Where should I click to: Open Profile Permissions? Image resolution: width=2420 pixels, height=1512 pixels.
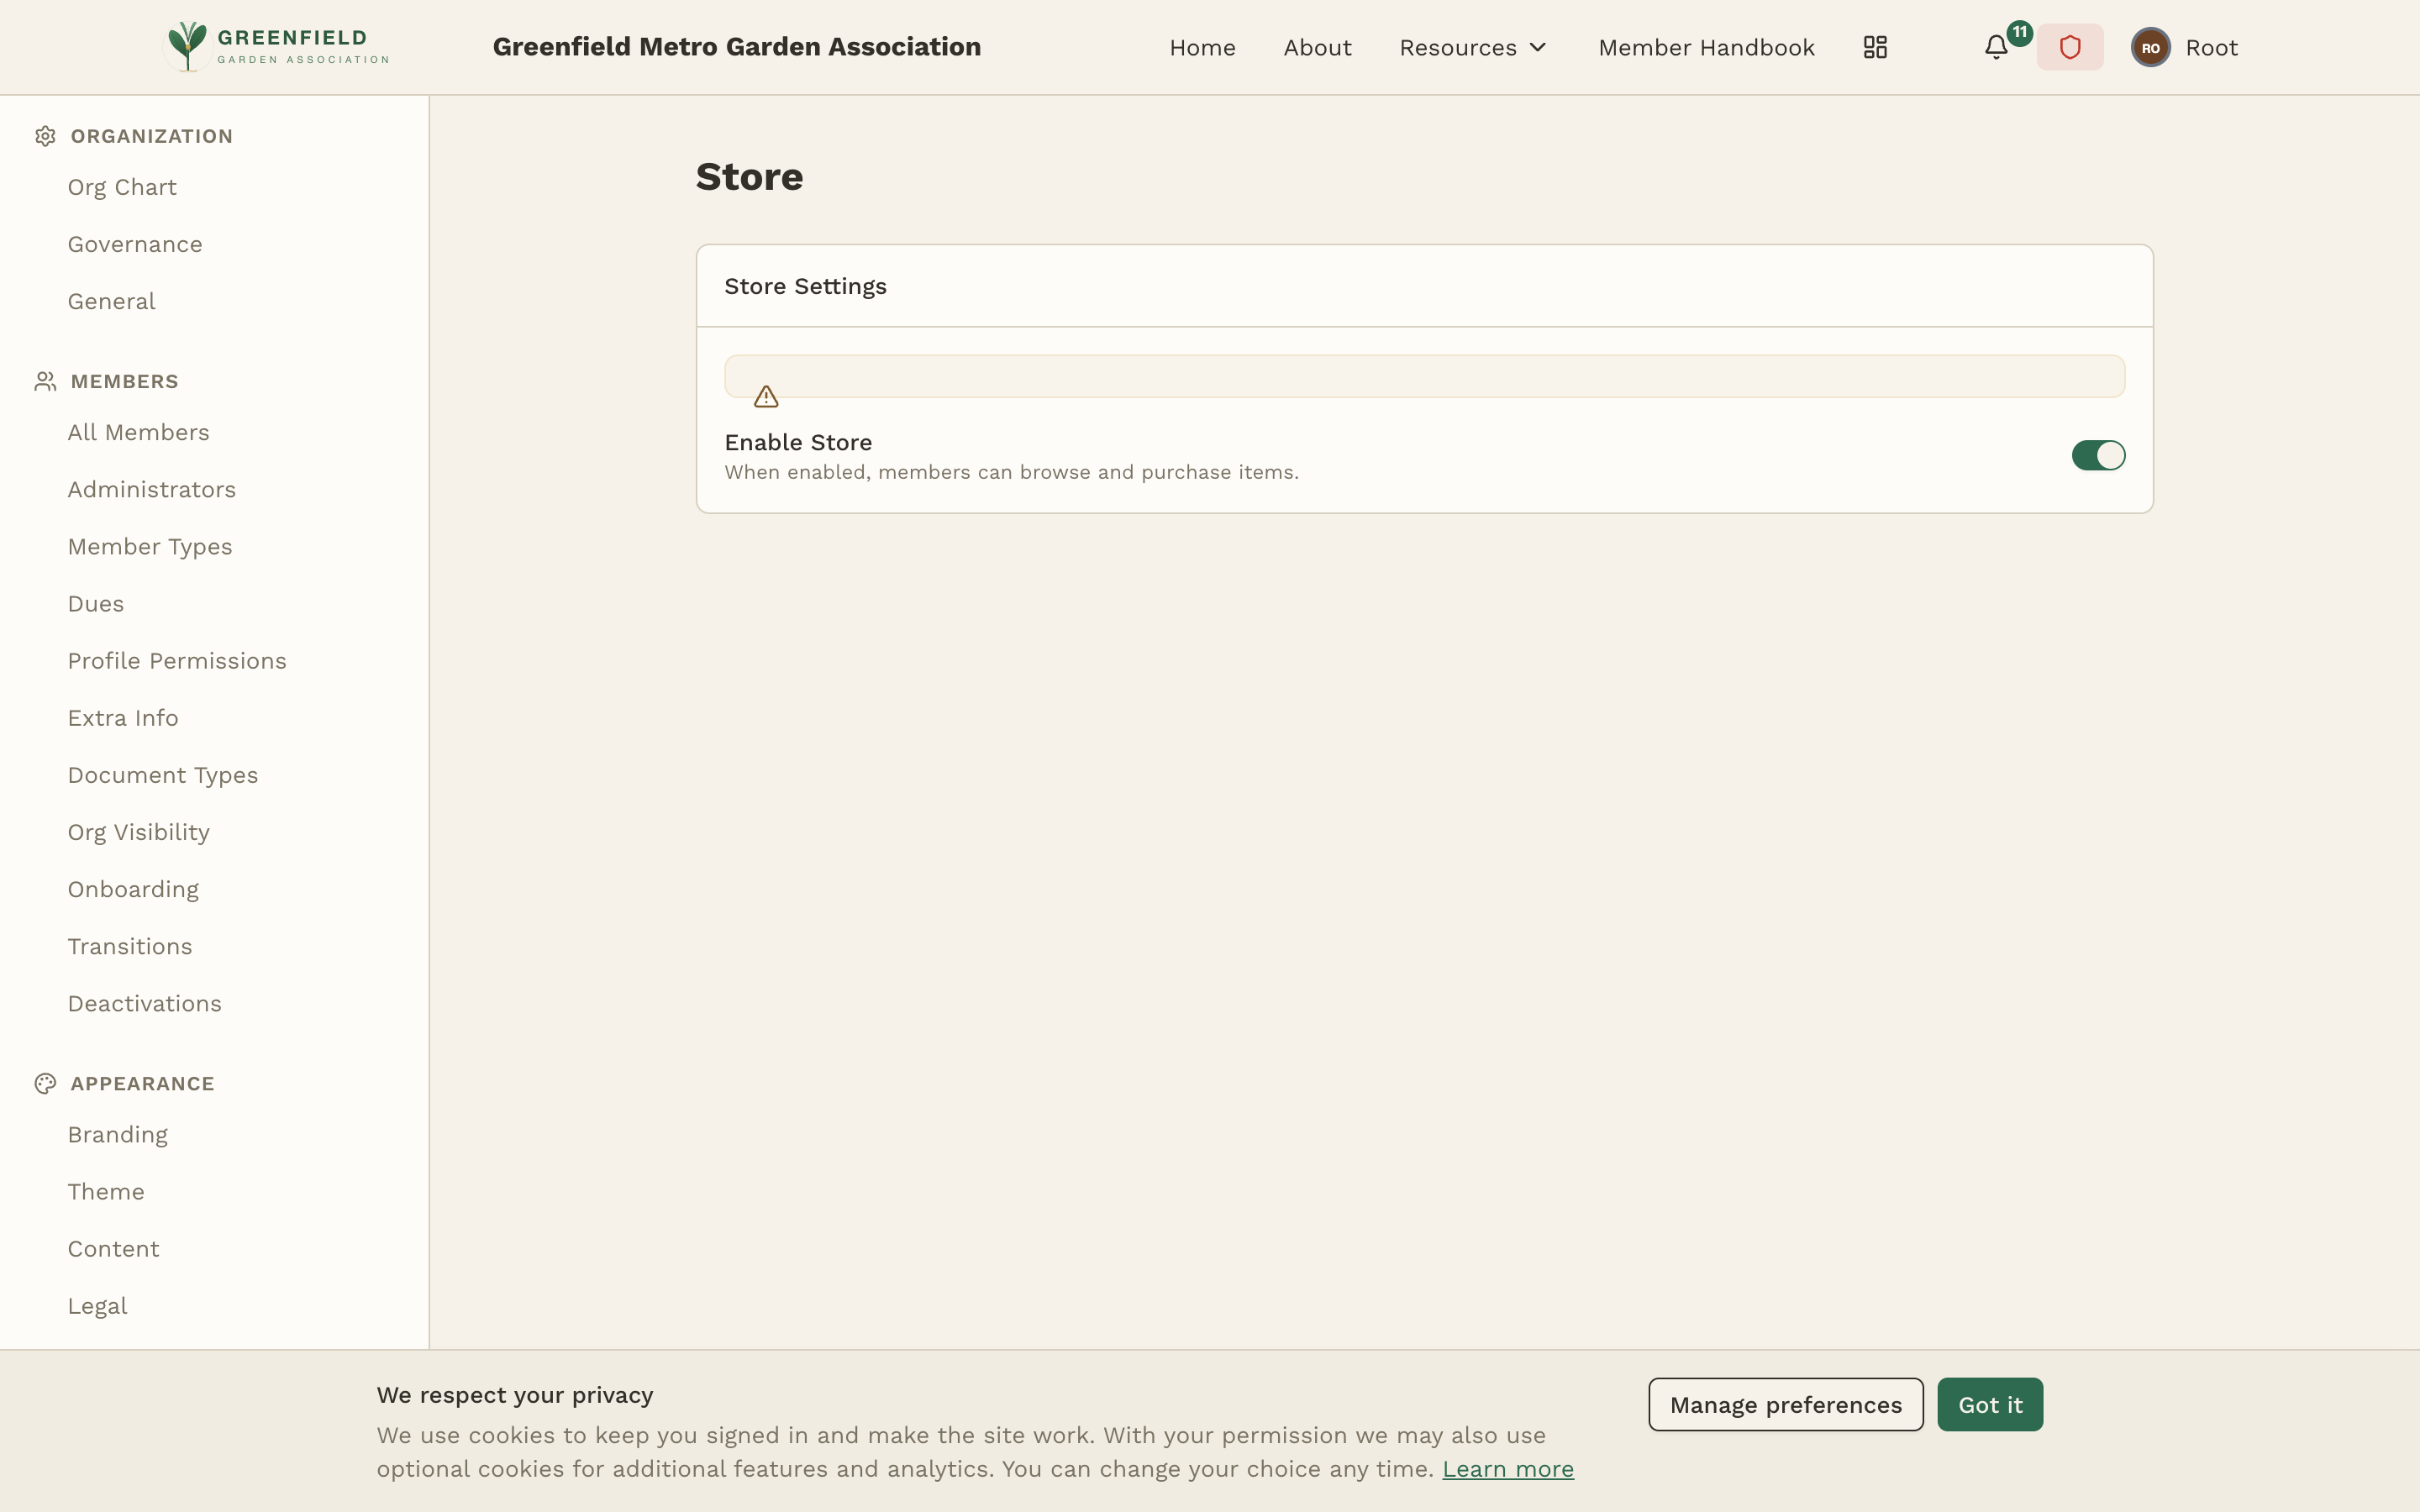pyautogui.click(x=177, y=660)
